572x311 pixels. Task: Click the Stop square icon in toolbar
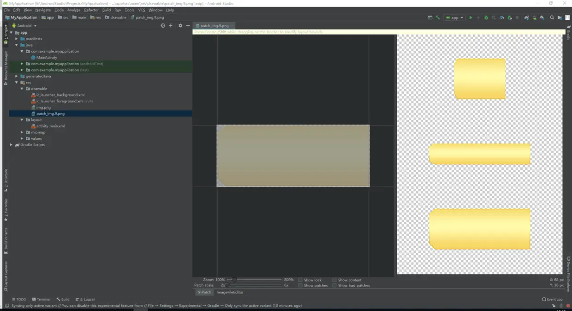coord(517,18)
